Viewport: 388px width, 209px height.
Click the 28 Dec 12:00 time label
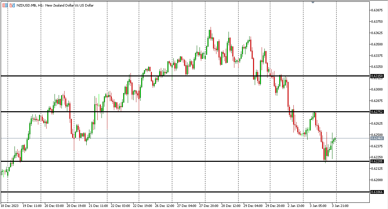click(231, 206)
